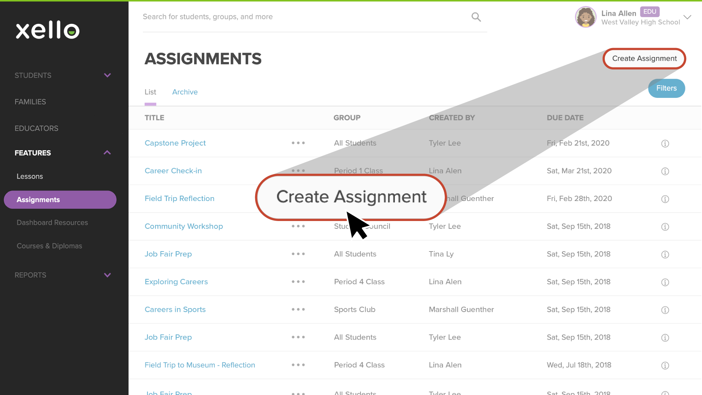Viewport: 702px width, 395px height.
Task: Click the Create Assignment button top-right
Action: [644, 58]
